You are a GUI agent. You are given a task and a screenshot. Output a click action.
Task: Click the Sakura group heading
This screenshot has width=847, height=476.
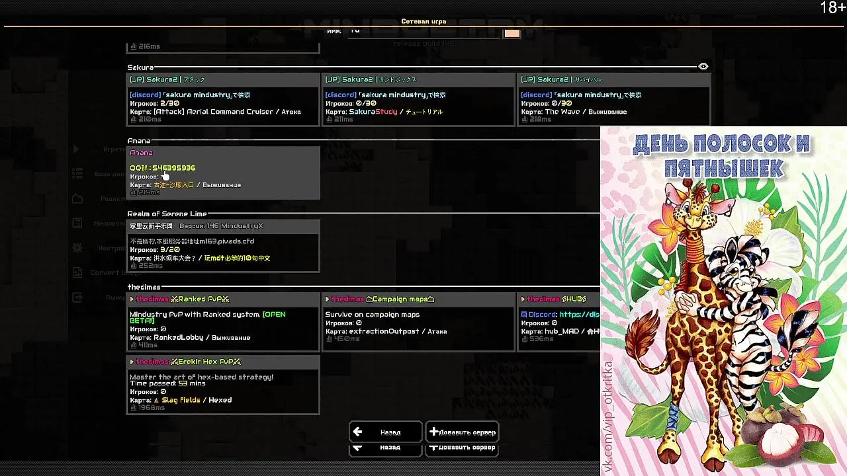[140, 67]
